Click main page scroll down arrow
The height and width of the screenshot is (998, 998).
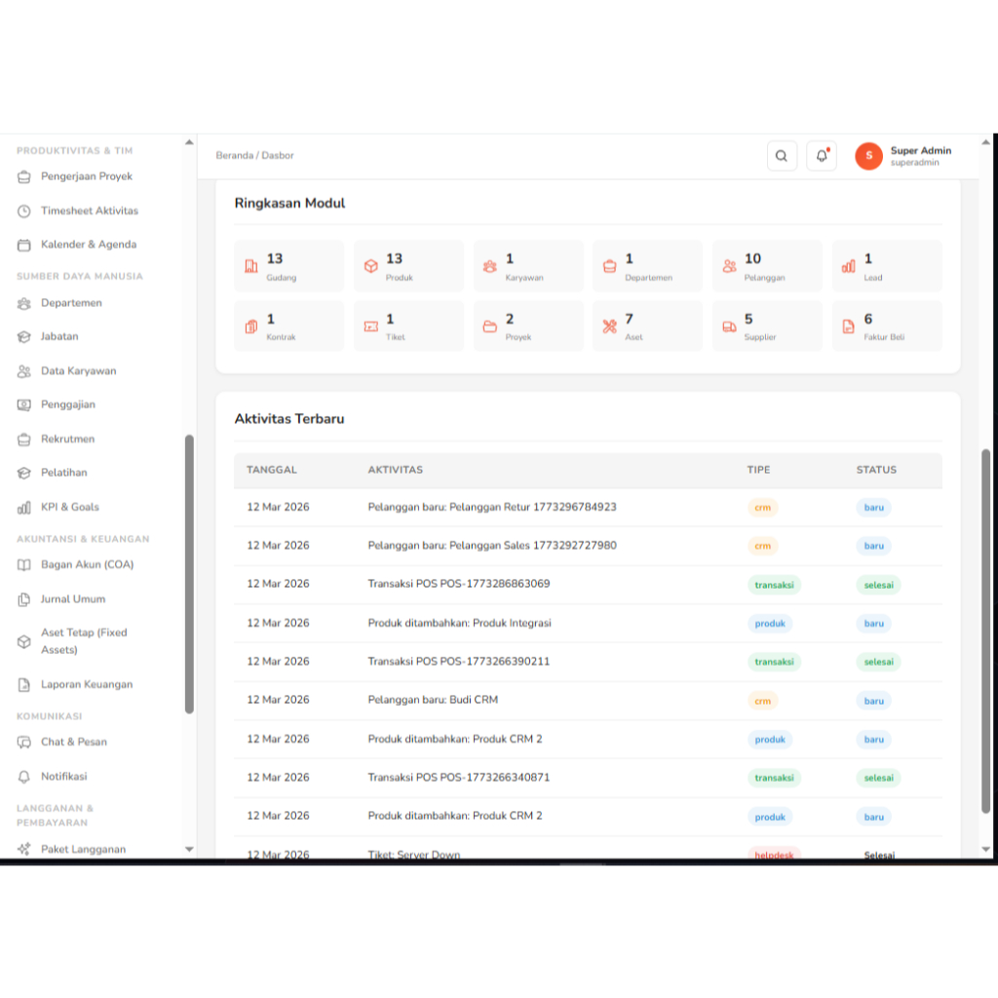(x=986, y=849)
